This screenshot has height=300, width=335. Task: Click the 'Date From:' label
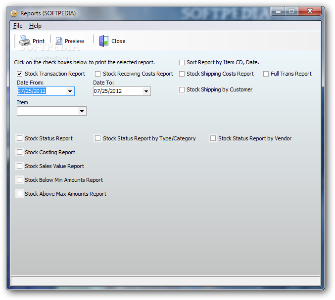(30, 83)
